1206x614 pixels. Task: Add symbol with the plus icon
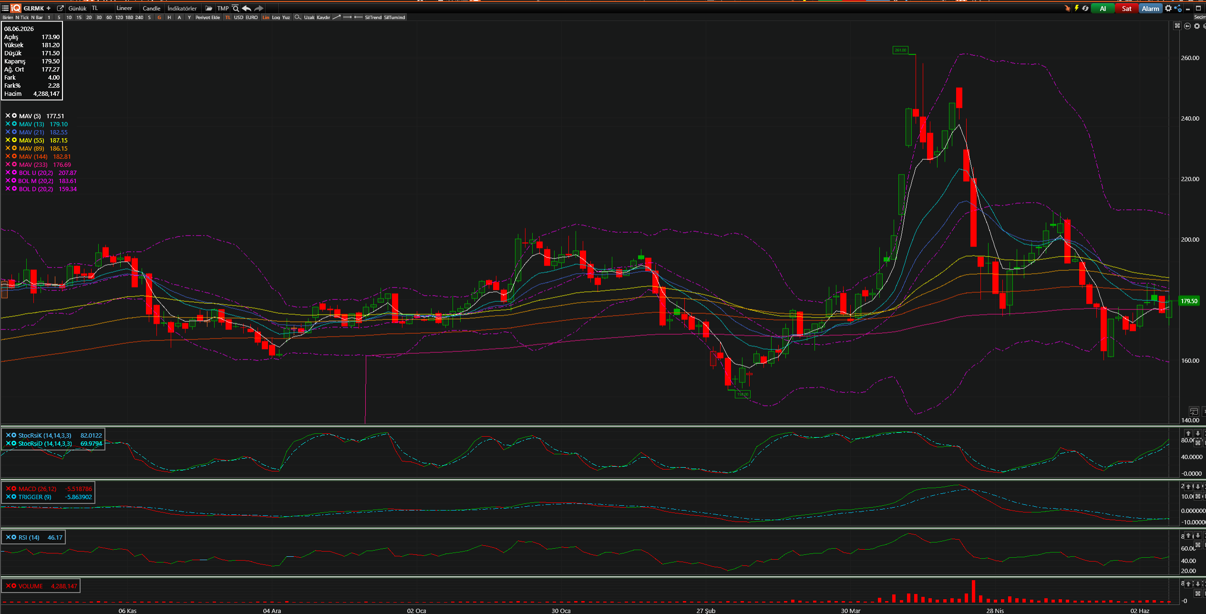pyautogui.click(x=48, y=8)
